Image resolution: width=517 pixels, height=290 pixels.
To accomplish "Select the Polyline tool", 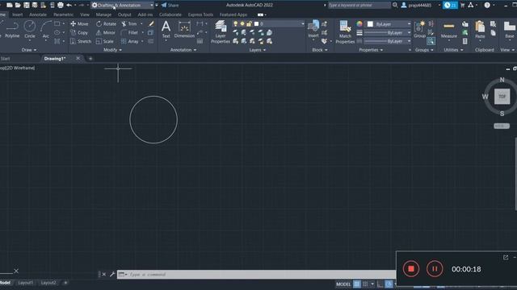I will pos(12,29).
